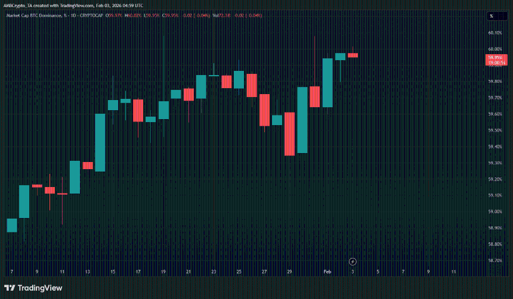Click the 58.70% price scale level

click(495, 260)
